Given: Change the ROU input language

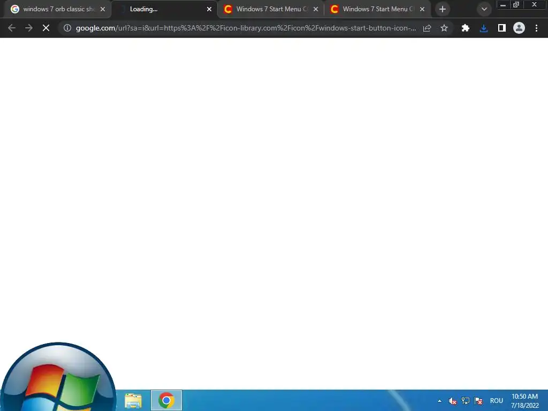Looking at the screenshot, I should pyautogui.click(x=496, y=401).
